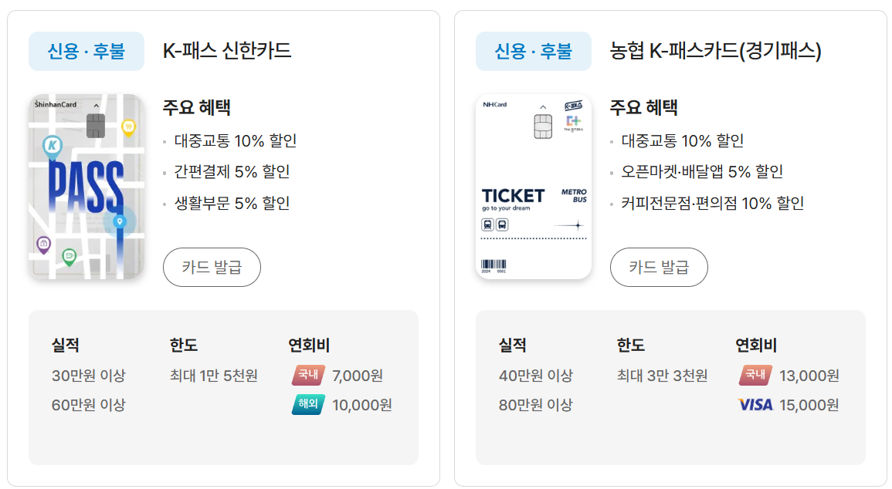The width and height of the screenshot is (892, 489).
Task: Click the bus icons on the 농협 card image
Action: click(x=495, y=224)
